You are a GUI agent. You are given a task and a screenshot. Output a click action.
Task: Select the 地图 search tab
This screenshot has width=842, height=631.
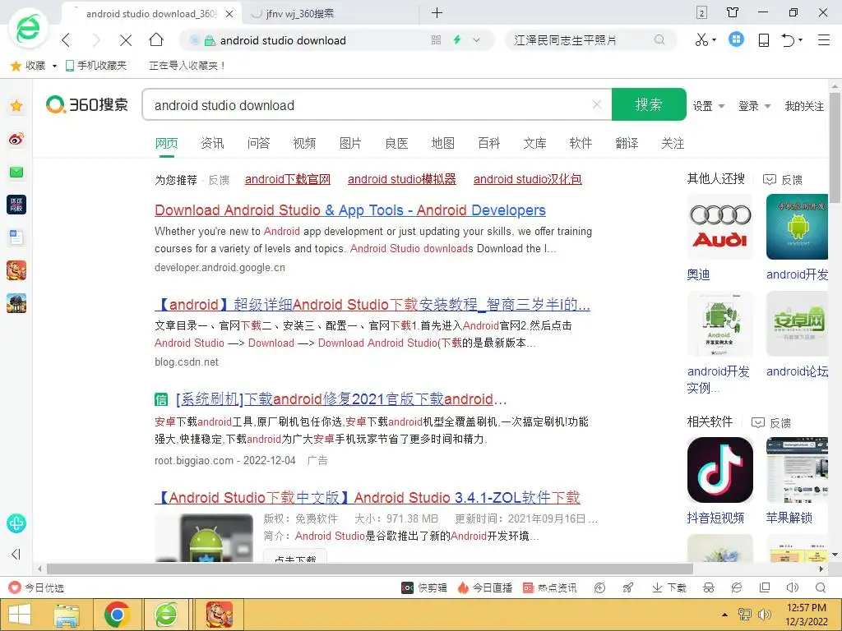pos(442,143)
